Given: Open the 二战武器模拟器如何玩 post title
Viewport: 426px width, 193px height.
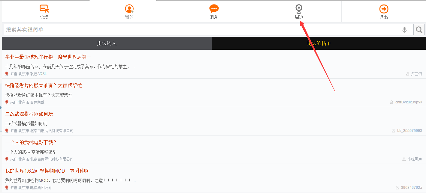Looking at the screenshot, I should [29, 114].
